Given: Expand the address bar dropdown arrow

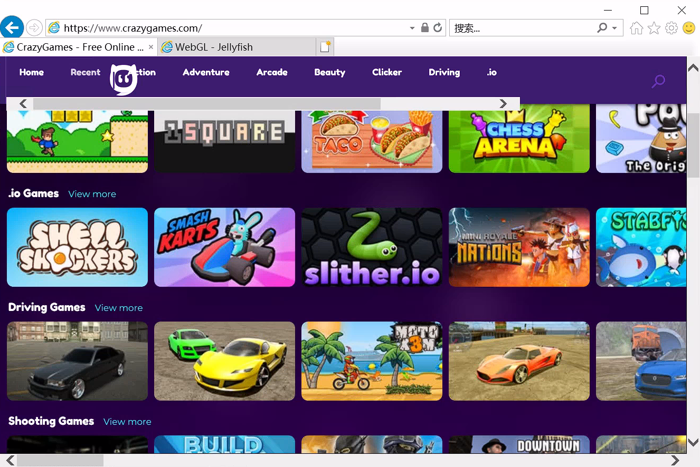Looking at the screenshot, I should 412,28.
